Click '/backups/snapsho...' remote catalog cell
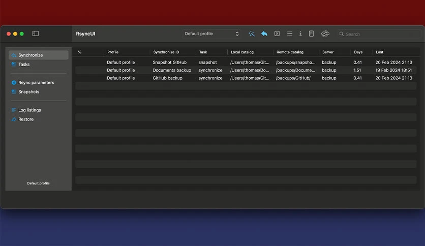Image resolution: width=425 pixels, height=246 pixels. point(295,63)
